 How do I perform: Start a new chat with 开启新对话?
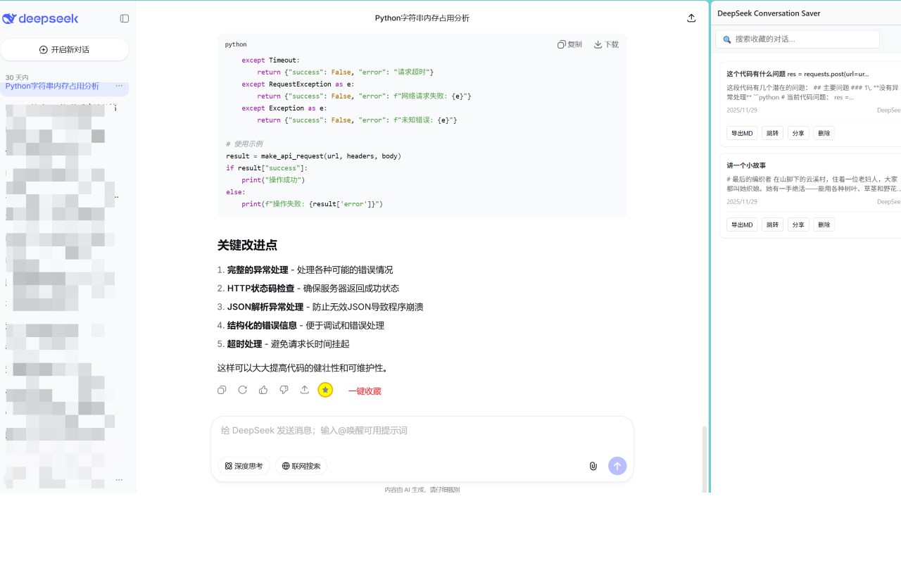[x=64, y=50]
